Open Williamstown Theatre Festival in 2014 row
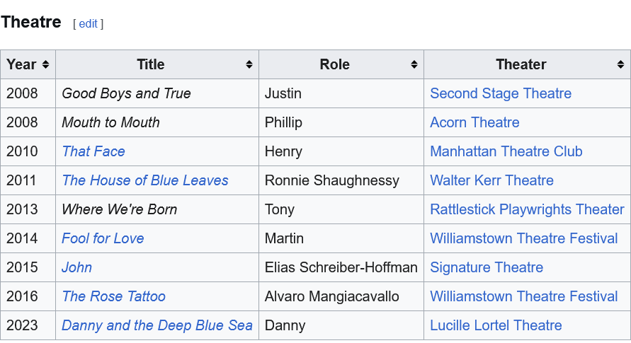Viewport: 631px width, 343px height. click(523, 238)
